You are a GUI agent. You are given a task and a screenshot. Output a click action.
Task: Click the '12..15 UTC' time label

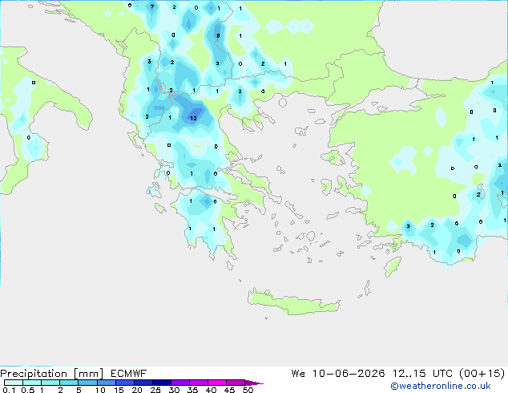pos(422,374)
